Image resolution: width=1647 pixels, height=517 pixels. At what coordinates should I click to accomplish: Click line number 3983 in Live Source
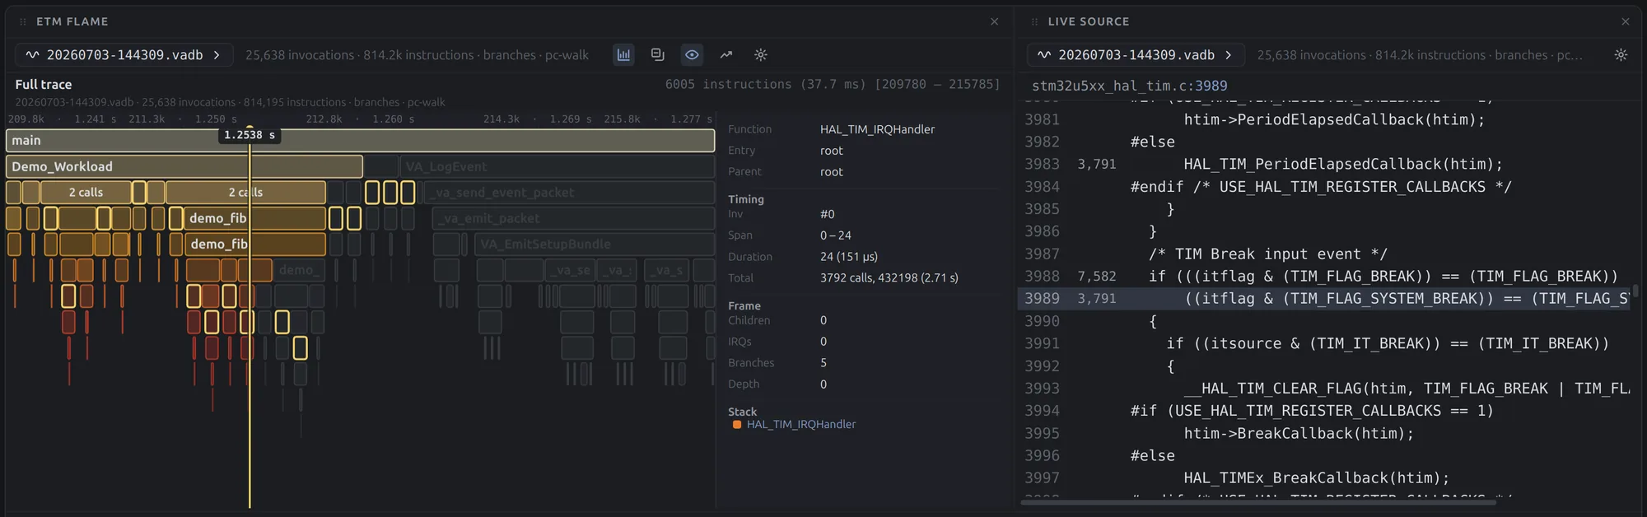(x=1042, y=165)
